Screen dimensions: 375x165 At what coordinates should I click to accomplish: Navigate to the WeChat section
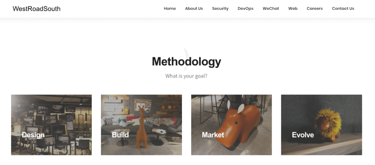[x=271, y=8]
